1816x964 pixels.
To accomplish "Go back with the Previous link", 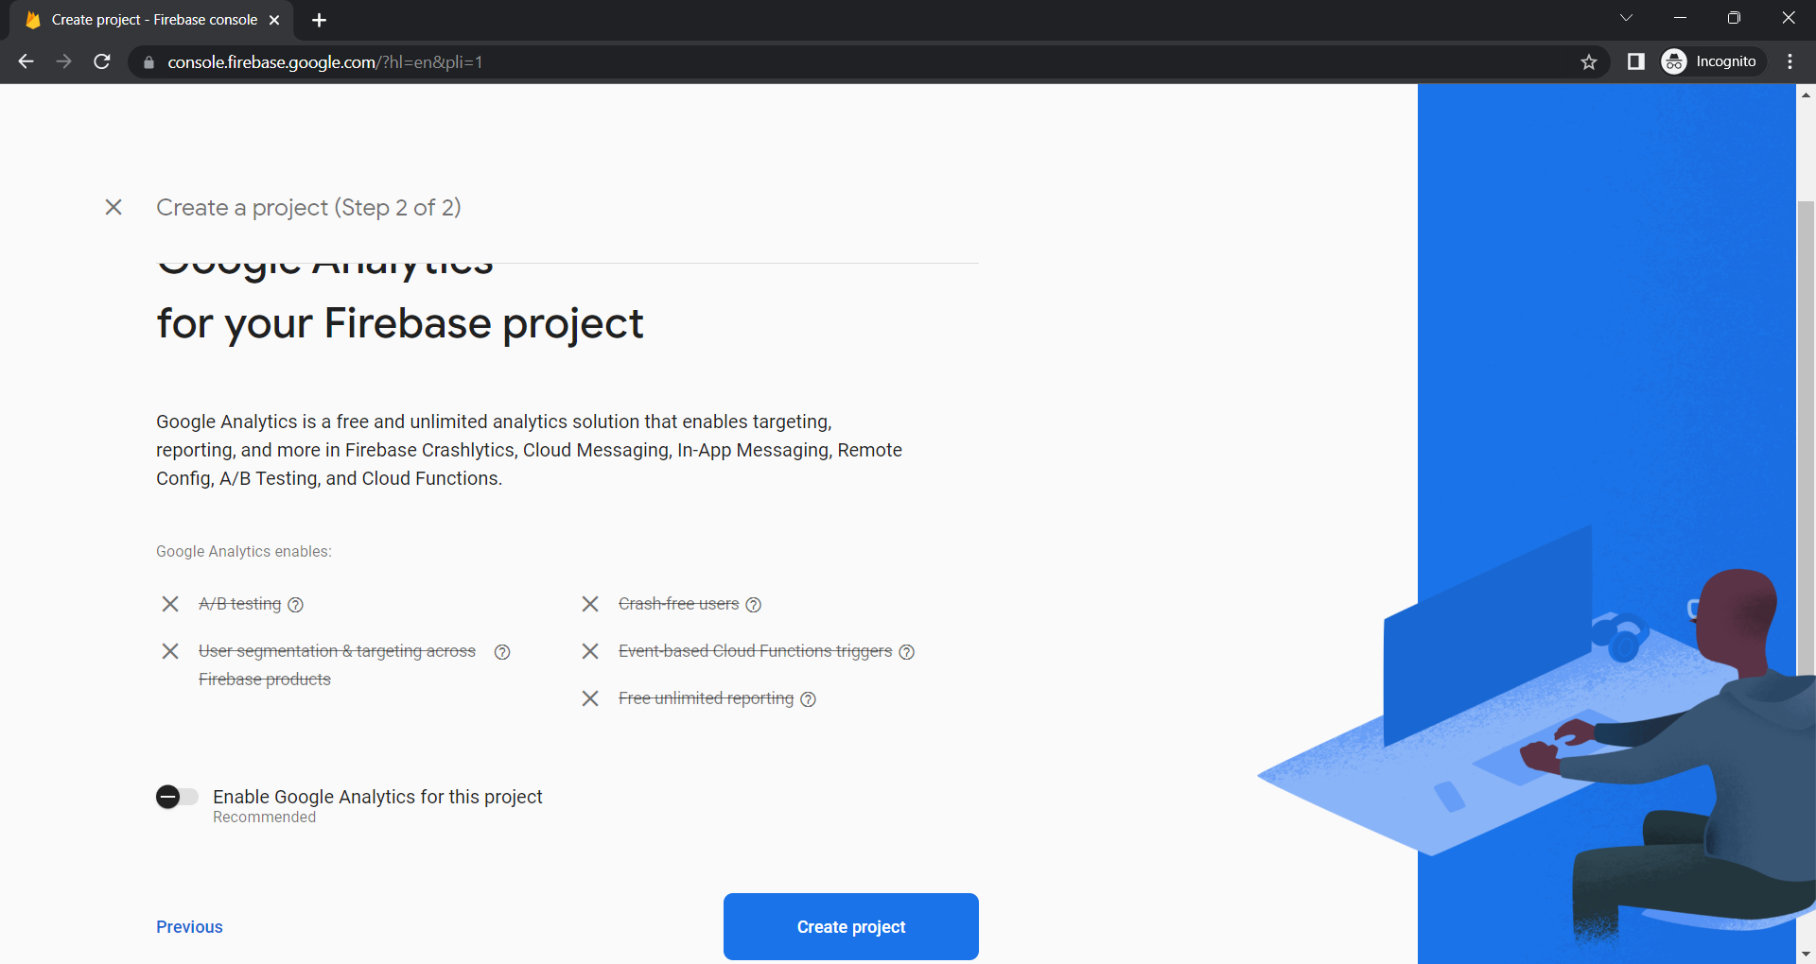I will point(189,927).
